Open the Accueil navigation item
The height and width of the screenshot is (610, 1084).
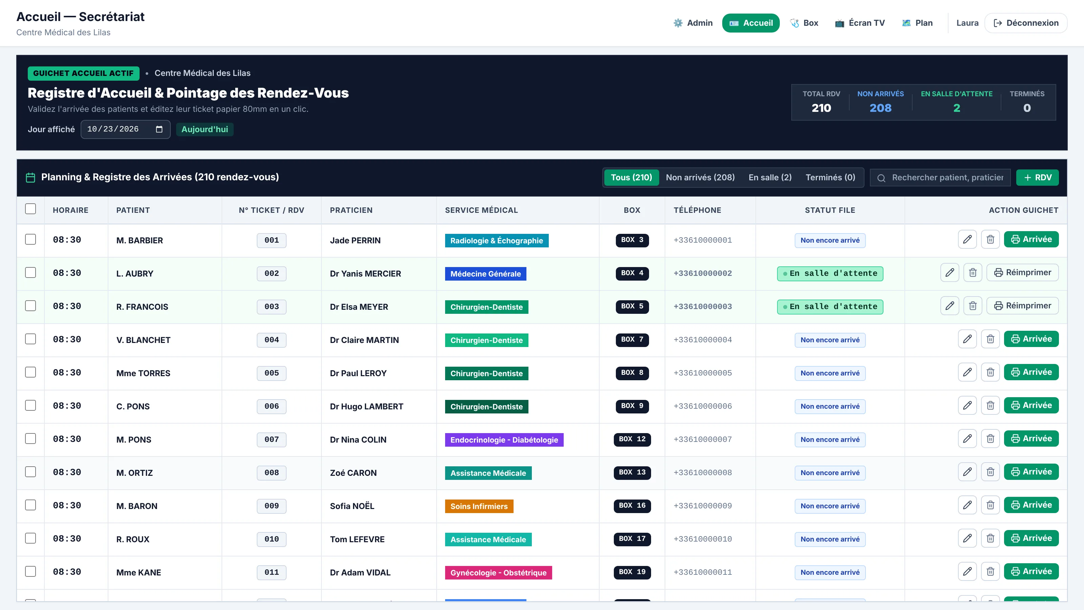(x=751, y=23)
